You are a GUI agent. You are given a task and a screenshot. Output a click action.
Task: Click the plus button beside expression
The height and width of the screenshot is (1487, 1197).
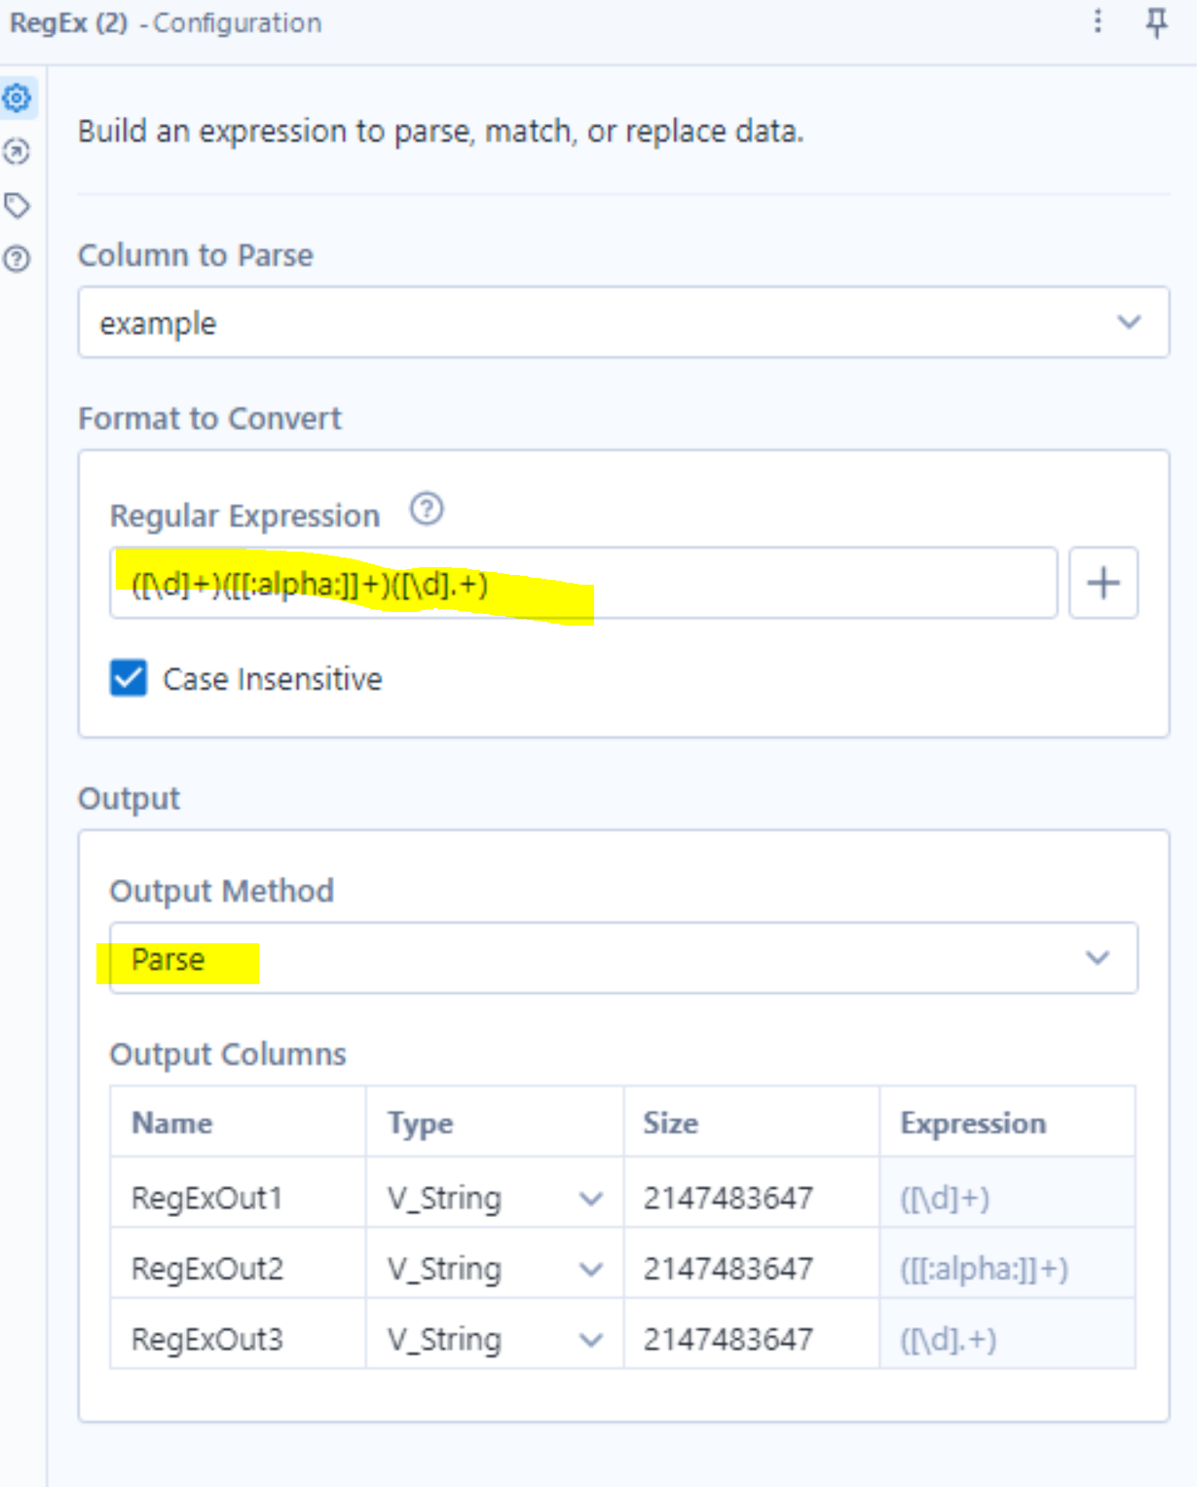pos(1103,584)
